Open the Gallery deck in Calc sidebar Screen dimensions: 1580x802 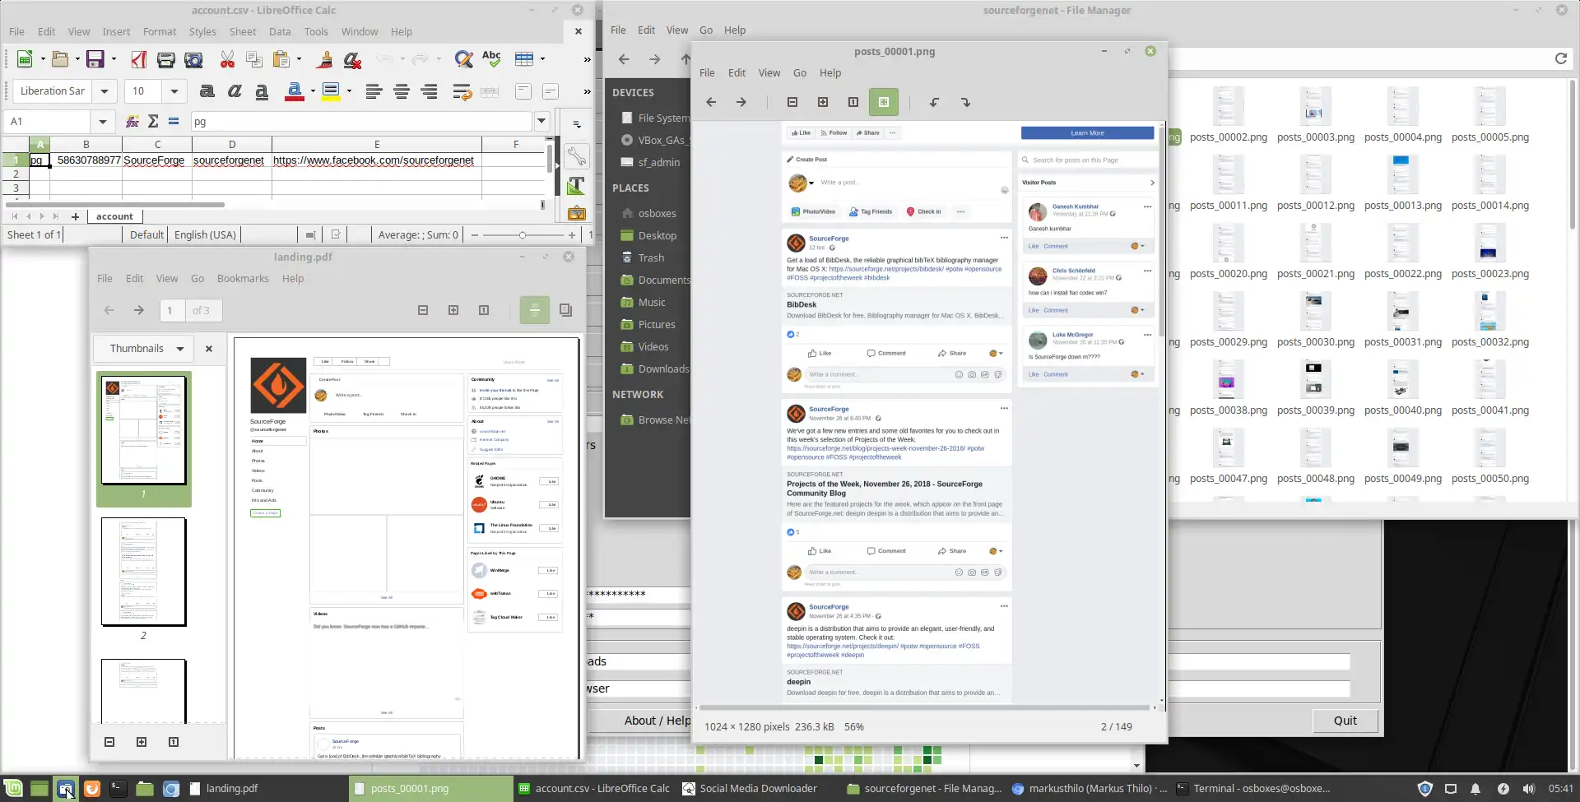576,212
